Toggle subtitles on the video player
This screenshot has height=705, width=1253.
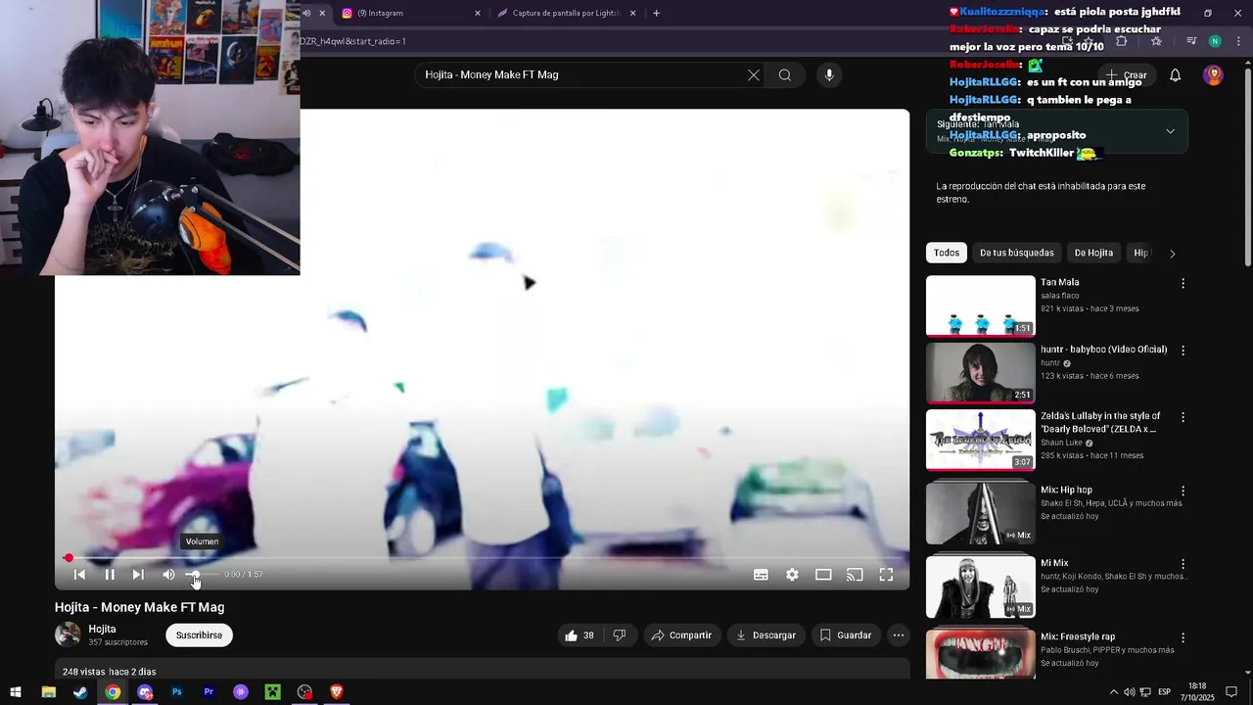[761, 575]
